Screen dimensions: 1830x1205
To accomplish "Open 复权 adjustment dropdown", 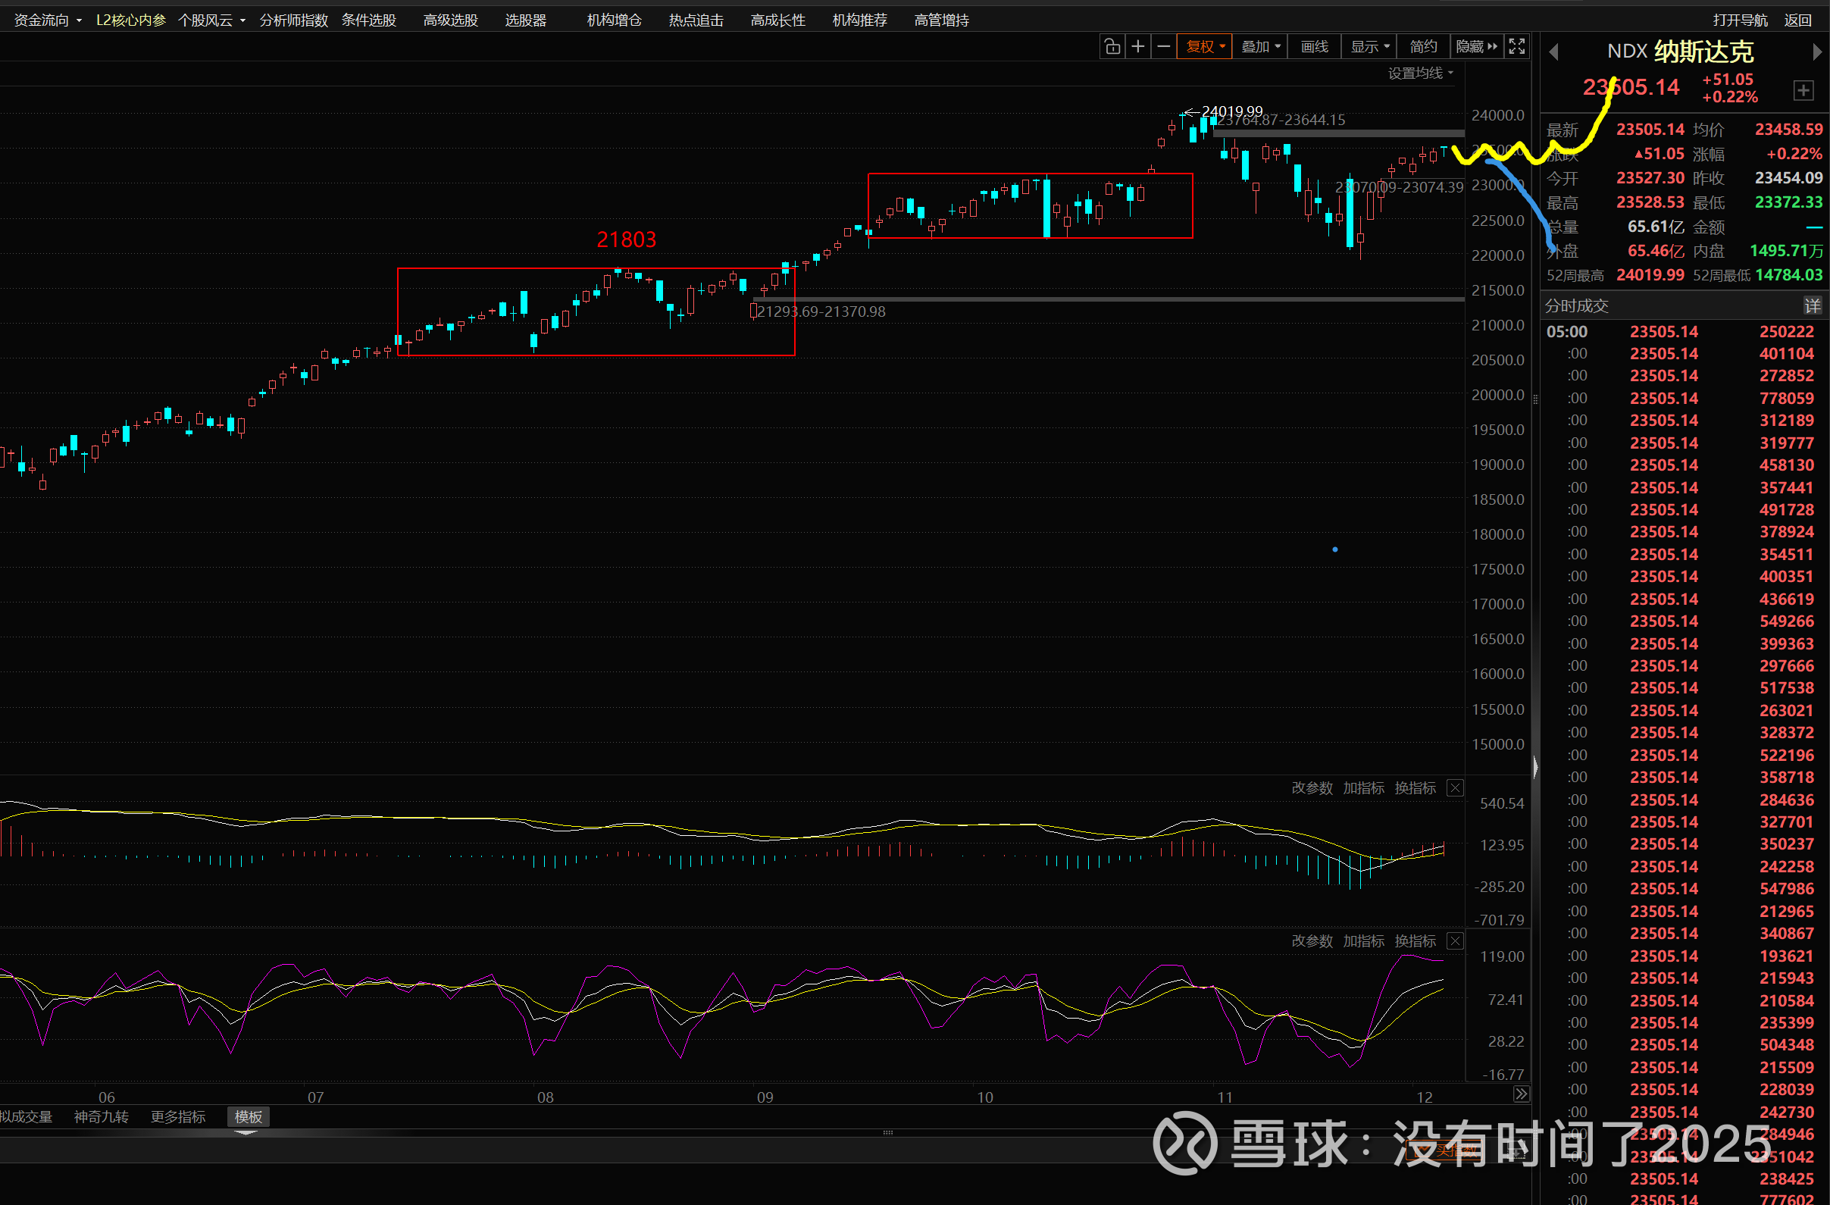I will pos(1204,47).
